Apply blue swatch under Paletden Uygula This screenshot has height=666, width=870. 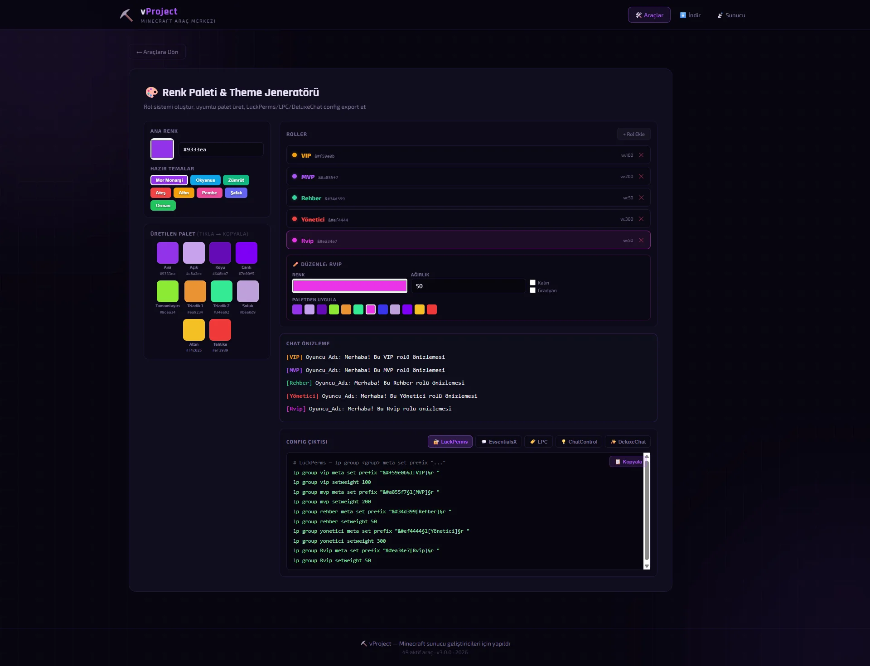pyautogui.click(x=383, y=309)
